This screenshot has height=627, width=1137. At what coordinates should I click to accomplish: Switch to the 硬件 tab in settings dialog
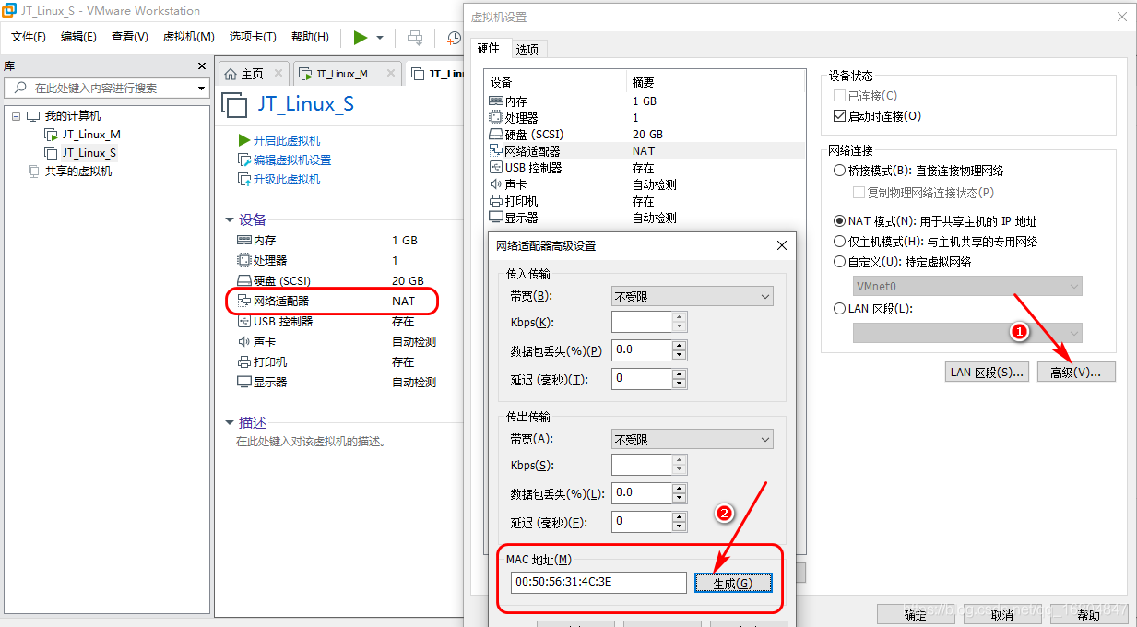pyautogui.click(x=489, y=48)
